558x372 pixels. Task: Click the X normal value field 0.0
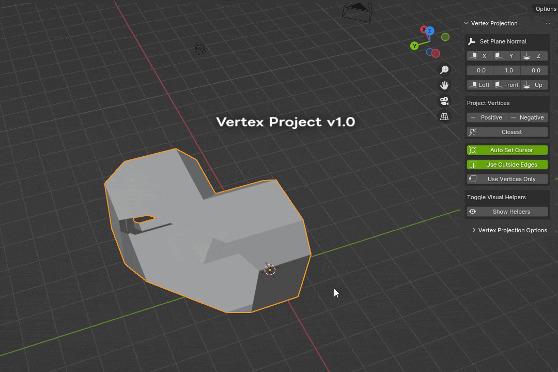coord(480,70)
